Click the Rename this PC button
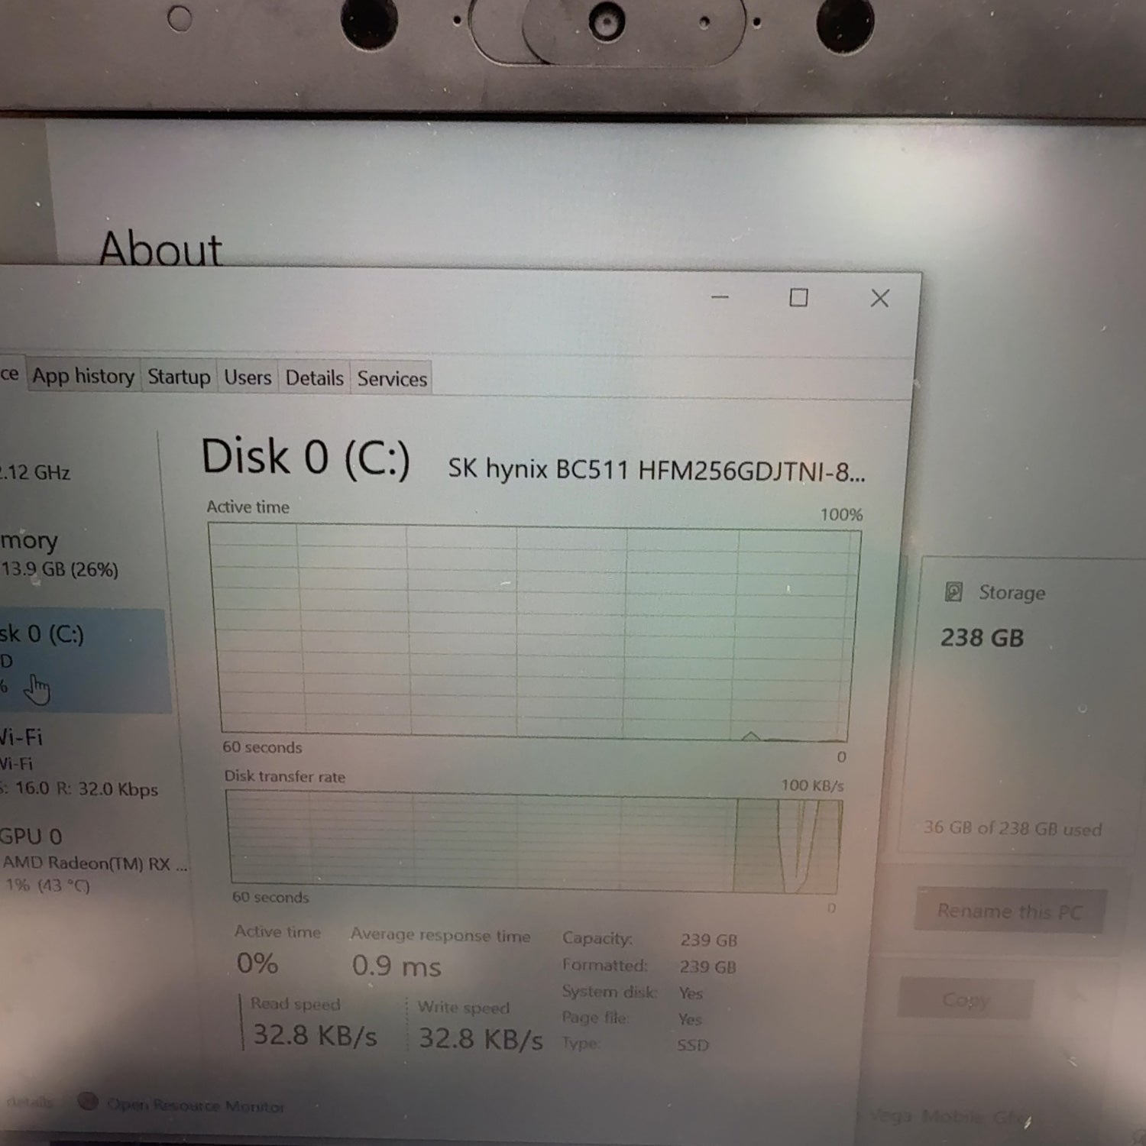The width and height of the screenshot is (1146, 1146). coord(1010,911)
